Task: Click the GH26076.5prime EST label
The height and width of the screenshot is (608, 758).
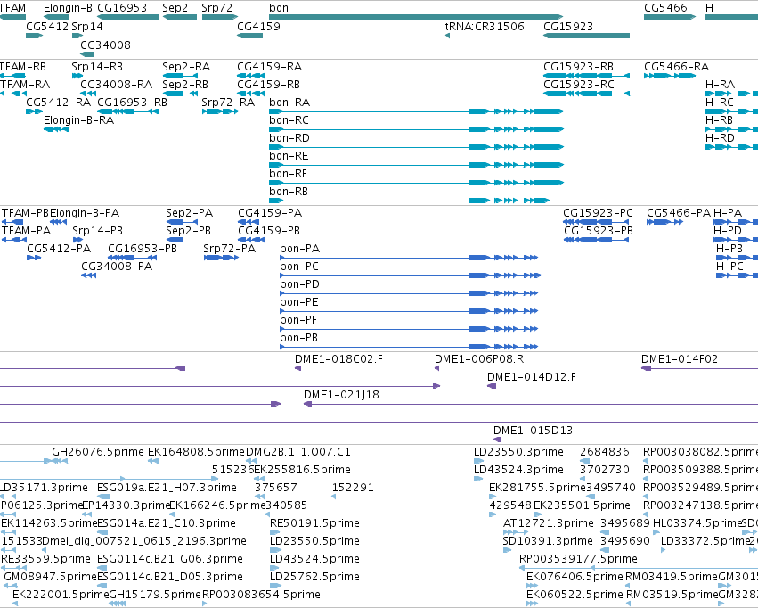Action: coord(98,452)
